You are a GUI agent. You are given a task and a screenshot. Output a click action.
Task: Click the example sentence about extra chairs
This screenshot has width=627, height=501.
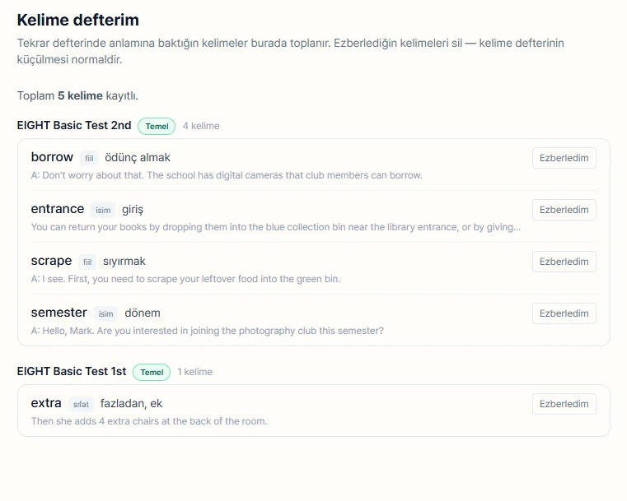(x=149, y=421)
